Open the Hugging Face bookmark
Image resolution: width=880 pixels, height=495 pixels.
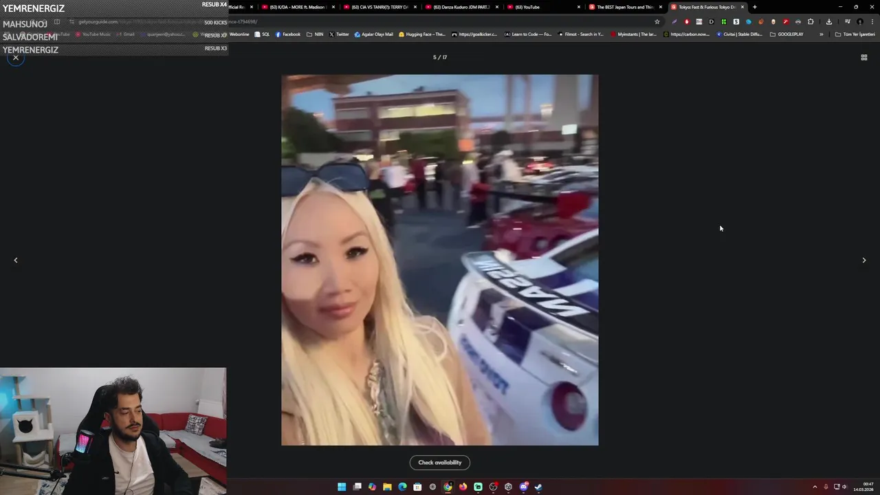click(x=422, y=34)
